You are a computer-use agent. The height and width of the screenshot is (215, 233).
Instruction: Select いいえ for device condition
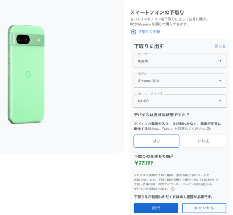click(203, 141)
